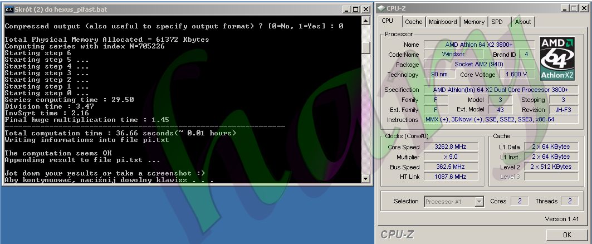The image size is (592, 244).
Task: Click the Cores count field
Action: pos(520,202)
